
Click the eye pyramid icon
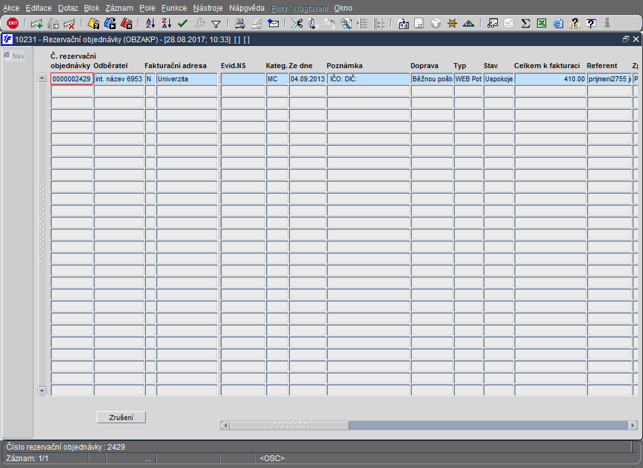468,24
